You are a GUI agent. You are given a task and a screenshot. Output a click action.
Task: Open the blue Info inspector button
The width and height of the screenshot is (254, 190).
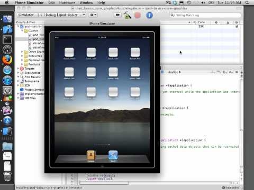click(149, 15)
